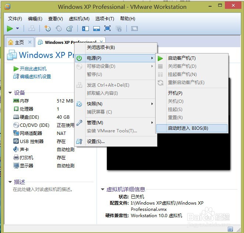Click the green power-on play toolbar button
This screenshot has height=233, width=244.
coord(10,28)
